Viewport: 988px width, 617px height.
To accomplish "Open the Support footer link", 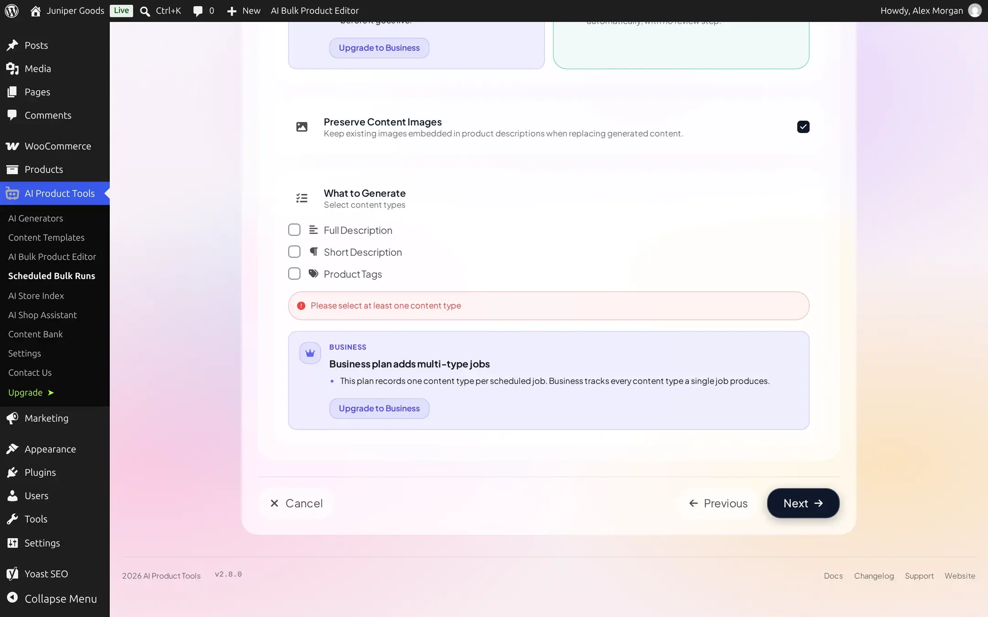I will (x=919, y=576).
